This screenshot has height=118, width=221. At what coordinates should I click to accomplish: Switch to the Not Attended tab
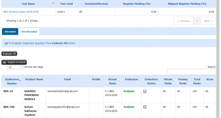[29, 32]
